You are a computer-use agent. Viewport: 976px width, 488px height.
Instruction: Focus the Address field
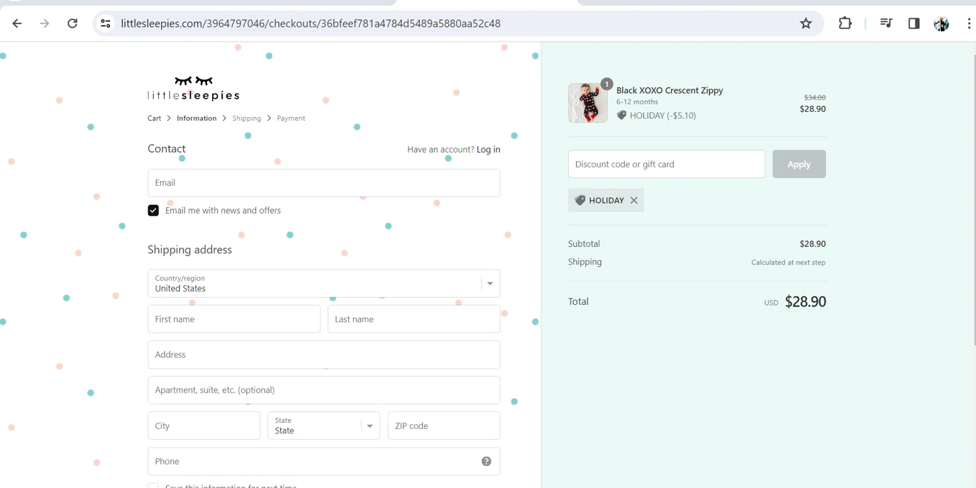(x=324, y=355)
